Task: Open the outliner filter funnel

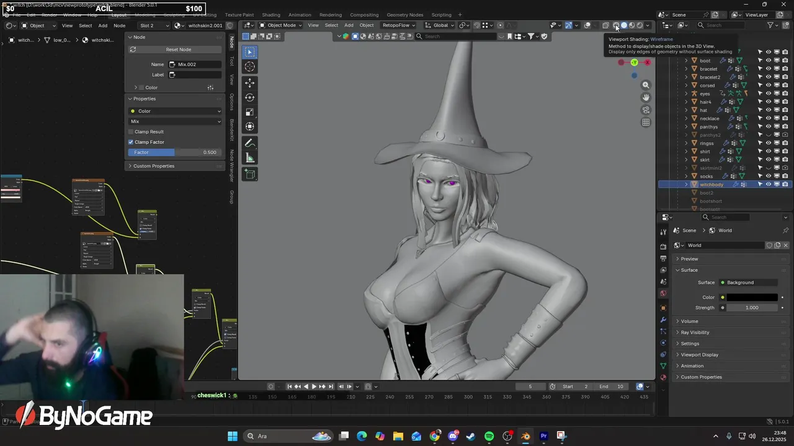Action: [x=770, y=25]
